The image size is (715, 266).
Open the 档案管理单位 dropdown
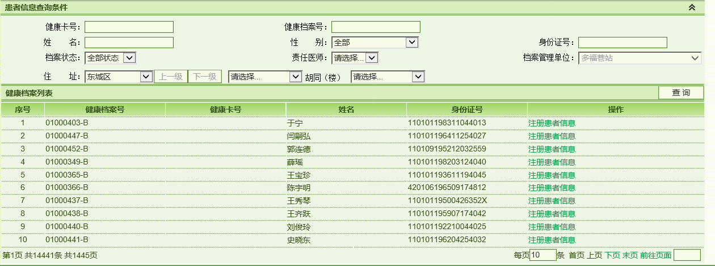point(640,58)
